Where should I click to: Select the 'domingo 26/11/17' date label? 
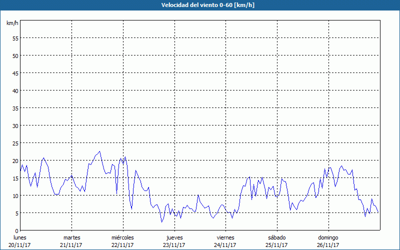click(328, 241)
